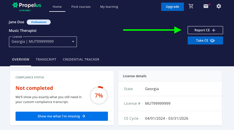Select the Overview tab

pyautogui.click(x=21, y=59)
